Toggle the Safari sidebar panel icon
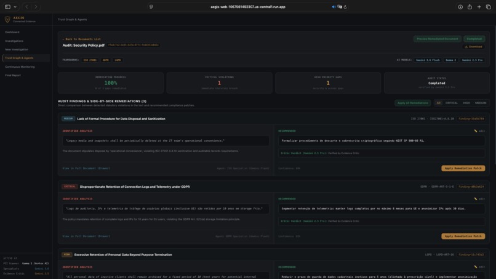The height and width of the screenshot is (279, 496). click(x=7, y=7)
